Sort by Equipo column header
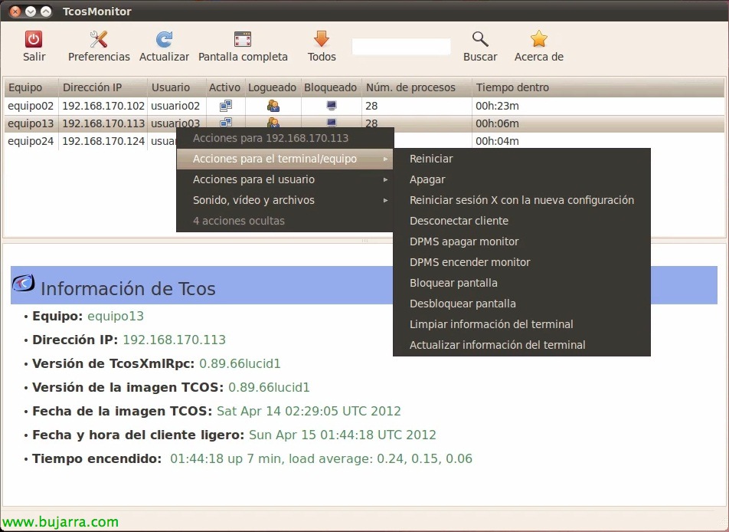The image size is (729, 532). [31, 87]
